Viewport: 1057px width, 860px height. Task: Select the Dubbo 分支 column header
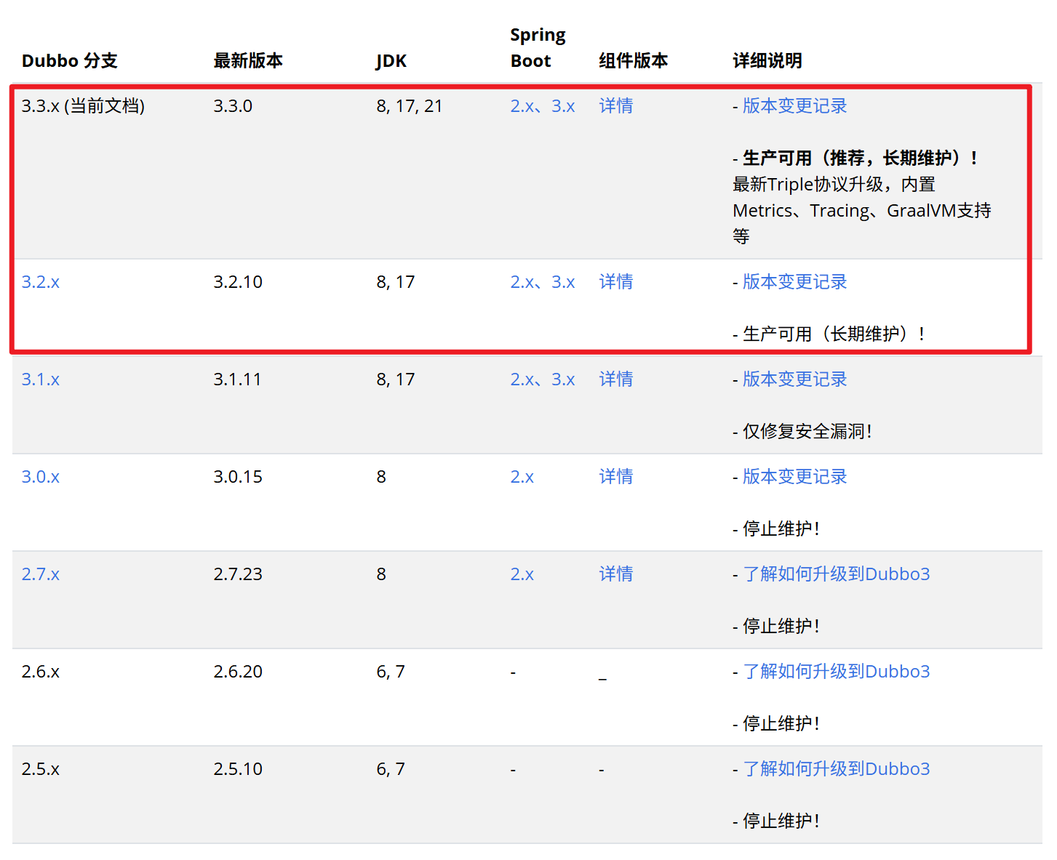(x=70, y=61)
